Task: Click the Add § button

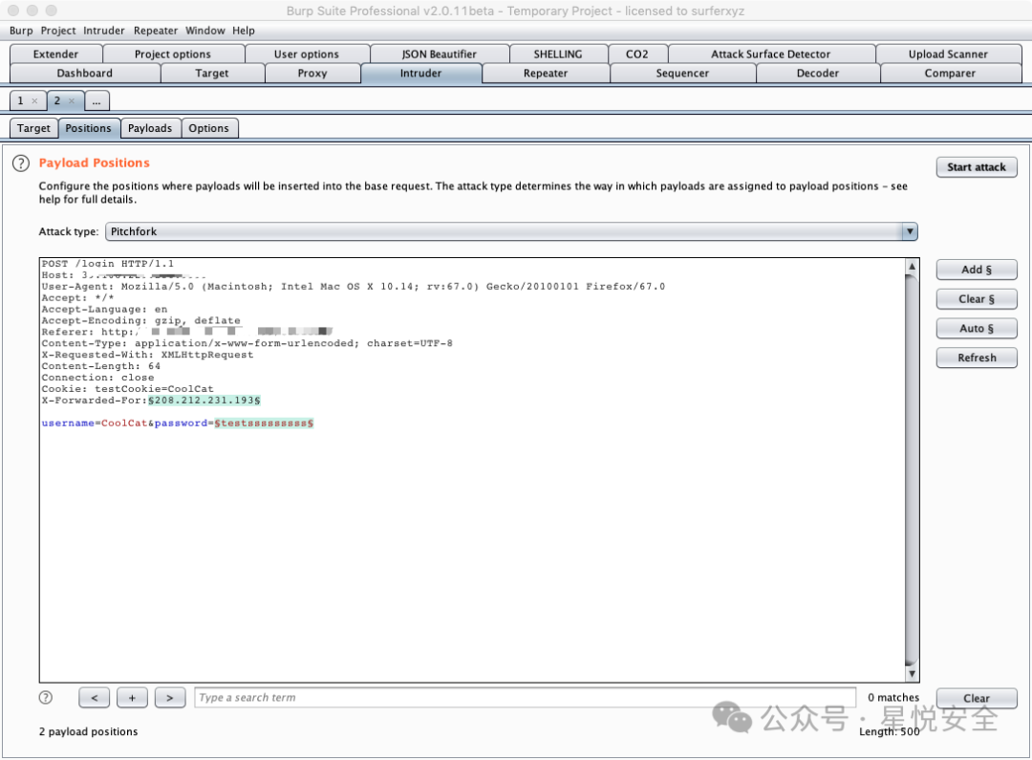Action: click(977, 270)
